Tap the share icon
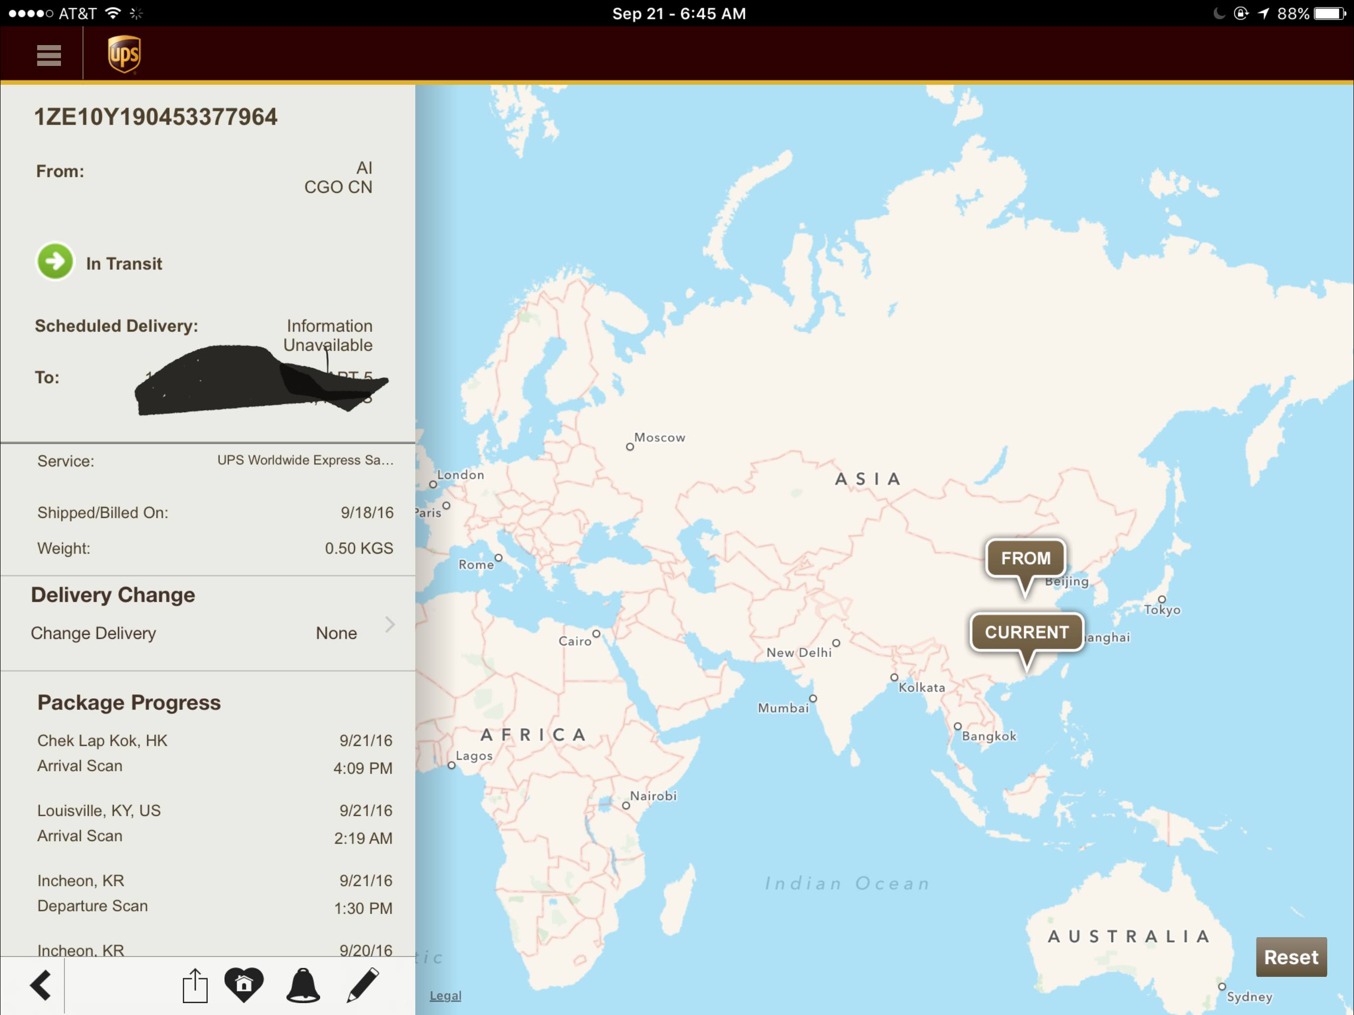The width and height of the screenshot is (1354, 1015). 195,985
